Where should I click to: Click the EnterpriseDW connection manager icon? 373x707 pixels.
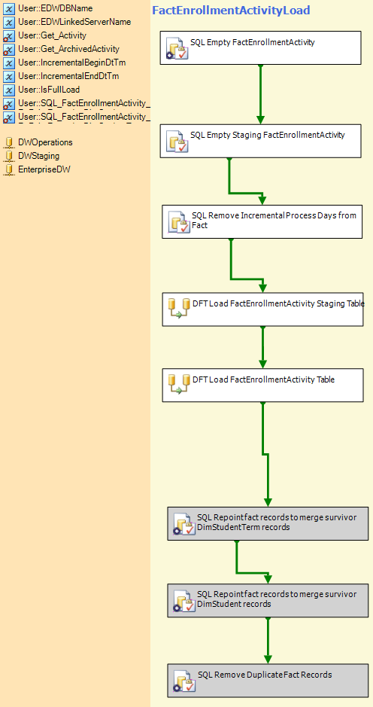tap(8, 170)
